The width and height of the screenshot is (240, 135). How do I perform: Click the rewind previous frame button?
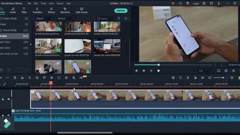coord(136,71)
